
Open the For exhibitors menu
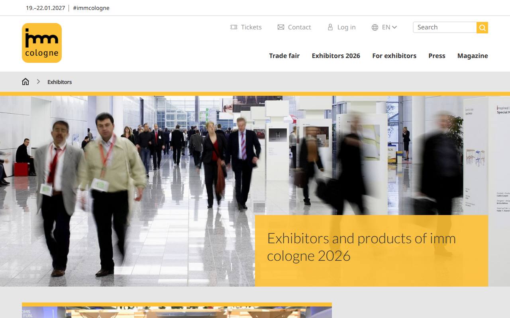(x=394, y=56)
